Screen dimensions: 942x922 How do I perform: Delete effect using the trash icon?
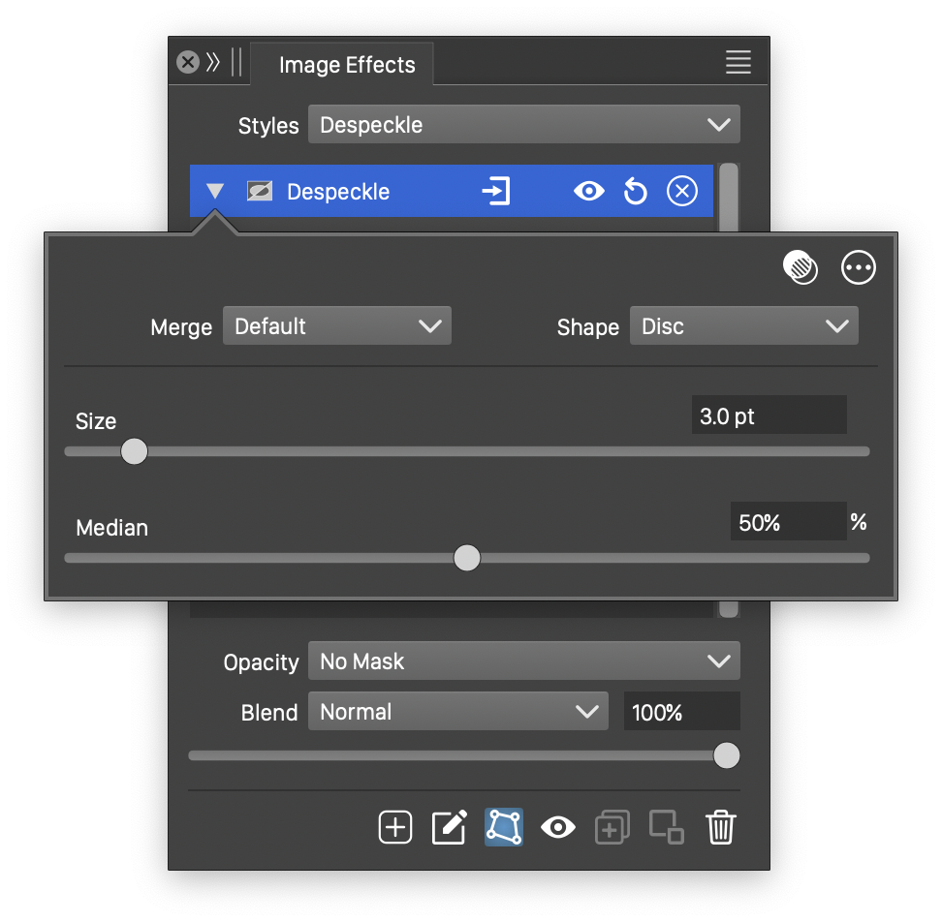click(721, 827)
